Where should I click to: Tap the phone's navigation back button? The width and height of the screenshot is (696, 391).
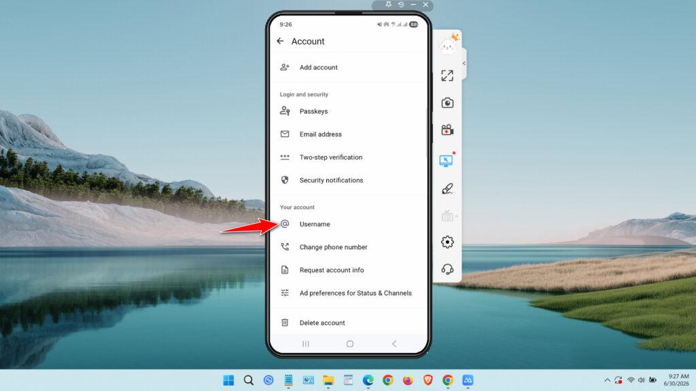point(394,343)
